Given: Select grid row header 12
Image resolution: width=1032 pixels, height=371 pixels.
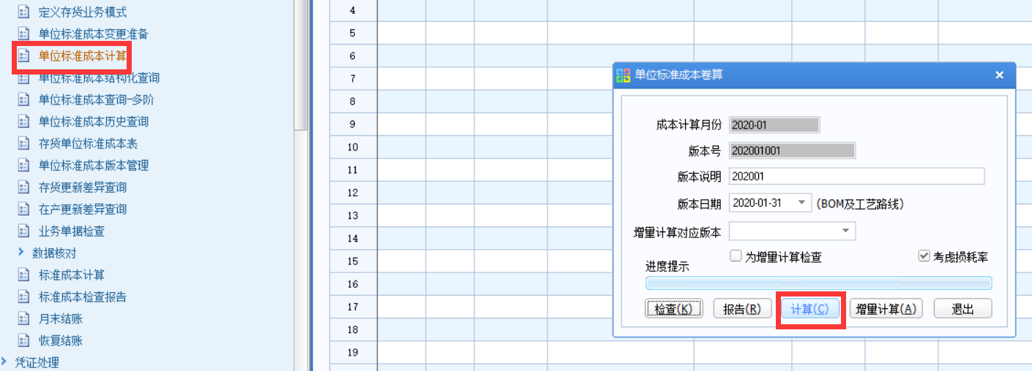Looking at the screenshot, I should click(x=353, y=192).
